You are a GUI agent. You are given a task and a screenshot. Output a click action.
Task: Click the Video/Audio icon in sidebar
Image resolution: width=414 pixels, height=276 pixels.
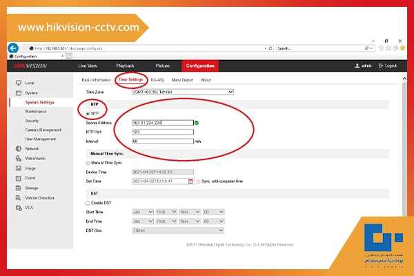(x=19, y=158)
